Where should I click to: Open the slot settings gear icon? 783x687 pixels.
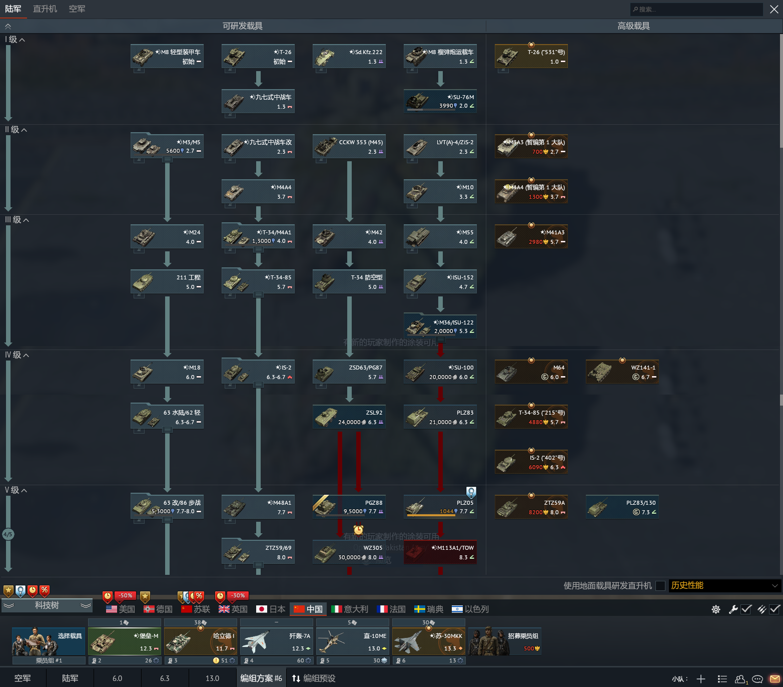coord(716,609)
